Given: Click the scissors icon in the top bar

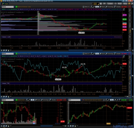Looking at the screenshot, I should [104, 4].
